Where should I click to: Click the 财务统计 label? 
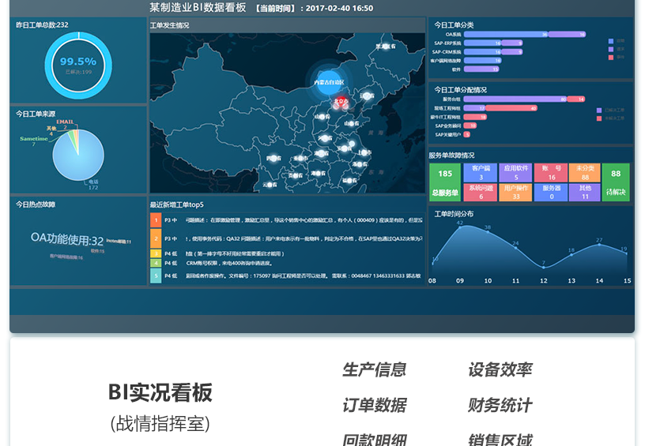(500, 405)
